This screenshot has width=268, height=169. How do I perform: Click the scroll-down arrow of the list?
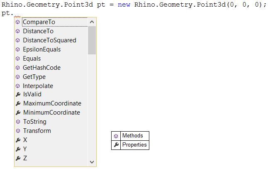click(92, 162)
